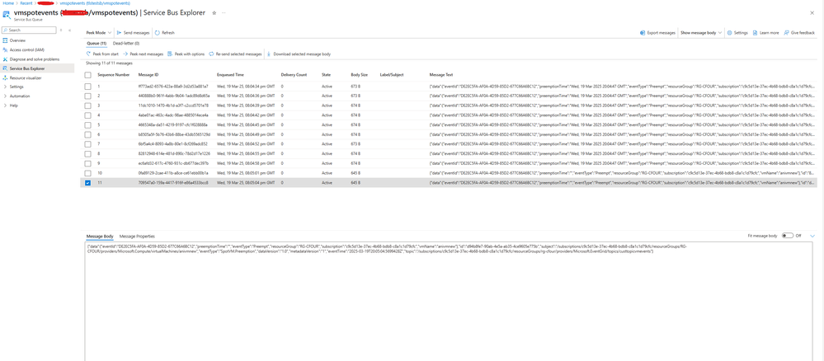Check the box for sequence number 1
This screenshot has height=361, width=824.
click(87, 86)
